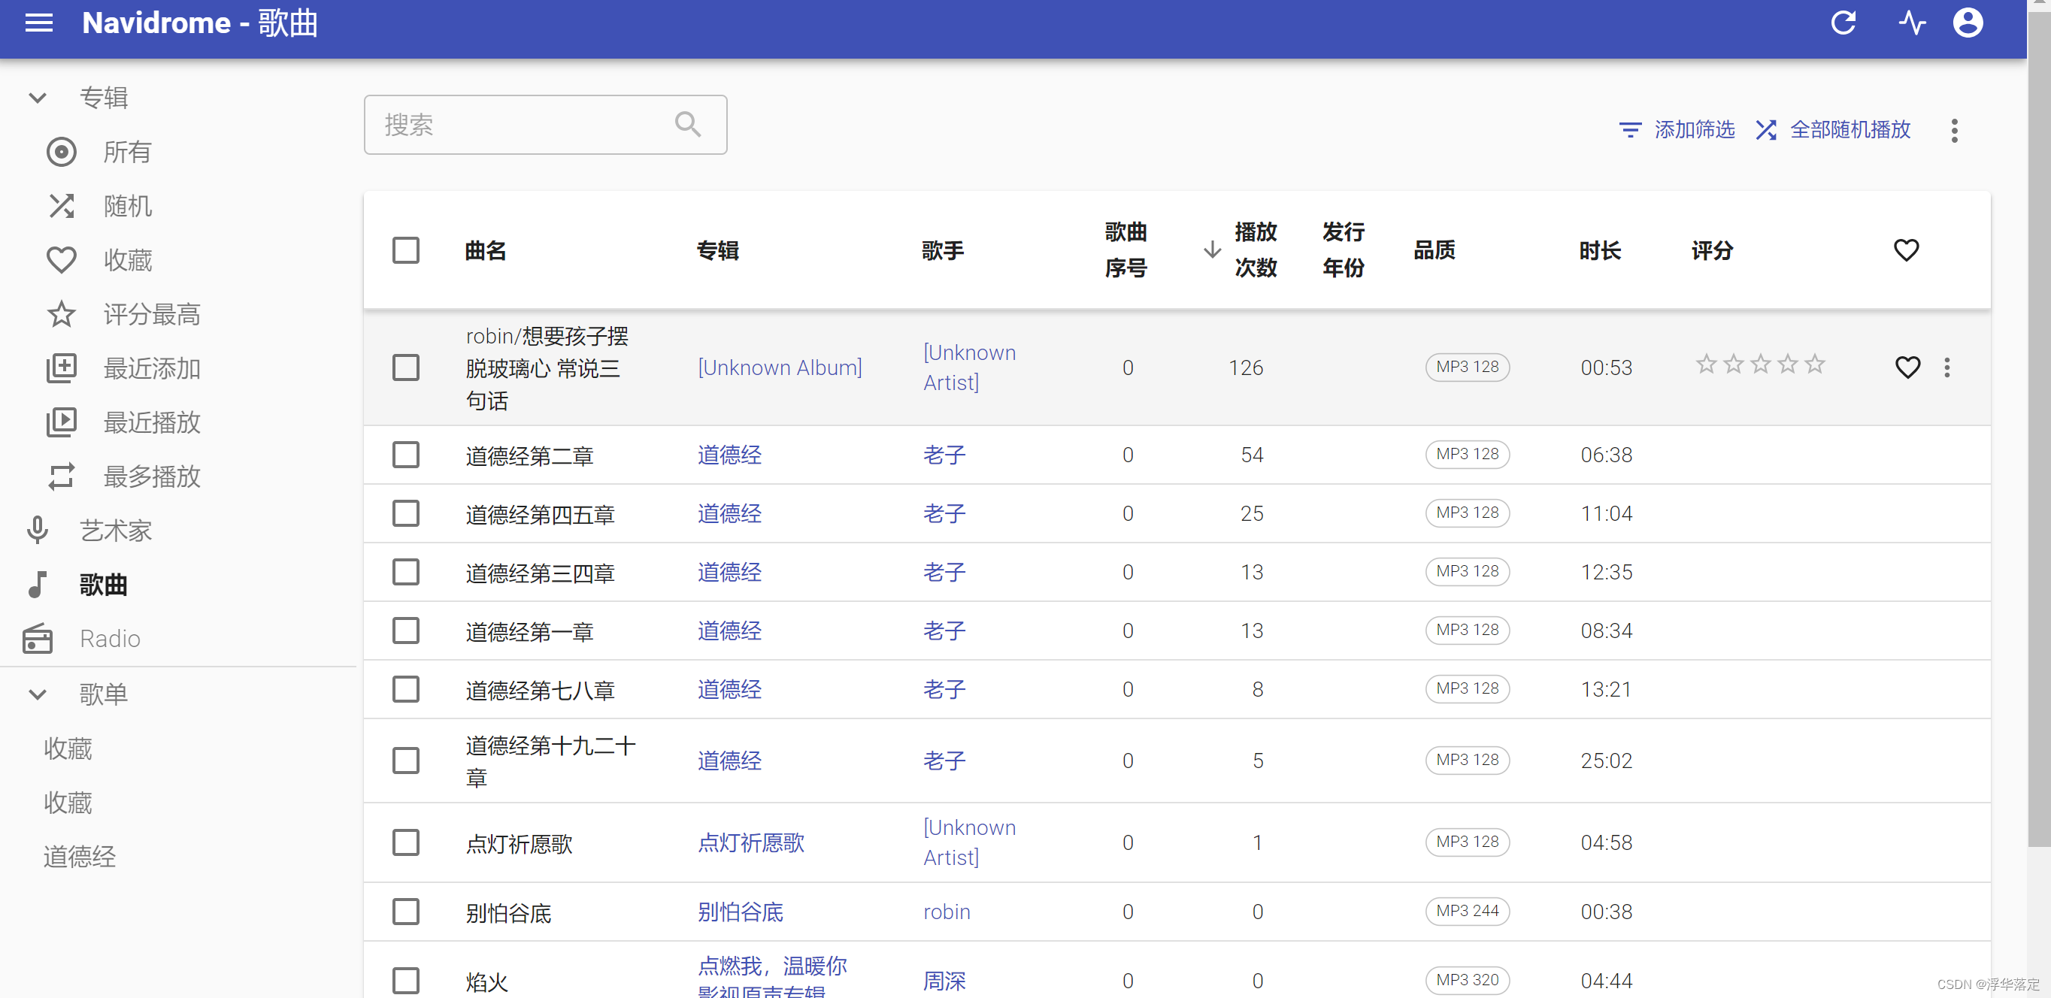The image size is (2051, 998).
Task: Click the sort arrow next to 播放次数
Action: (x=1212, y=250)
